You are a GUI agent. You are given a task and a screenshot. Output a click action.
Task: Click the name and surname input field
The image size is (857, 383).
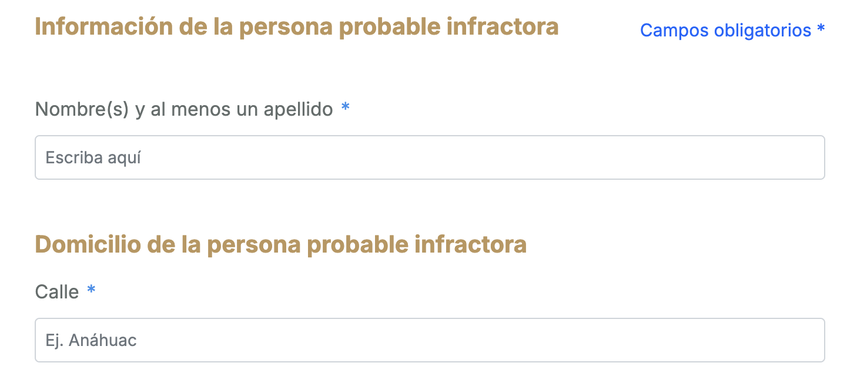point(429,157)
